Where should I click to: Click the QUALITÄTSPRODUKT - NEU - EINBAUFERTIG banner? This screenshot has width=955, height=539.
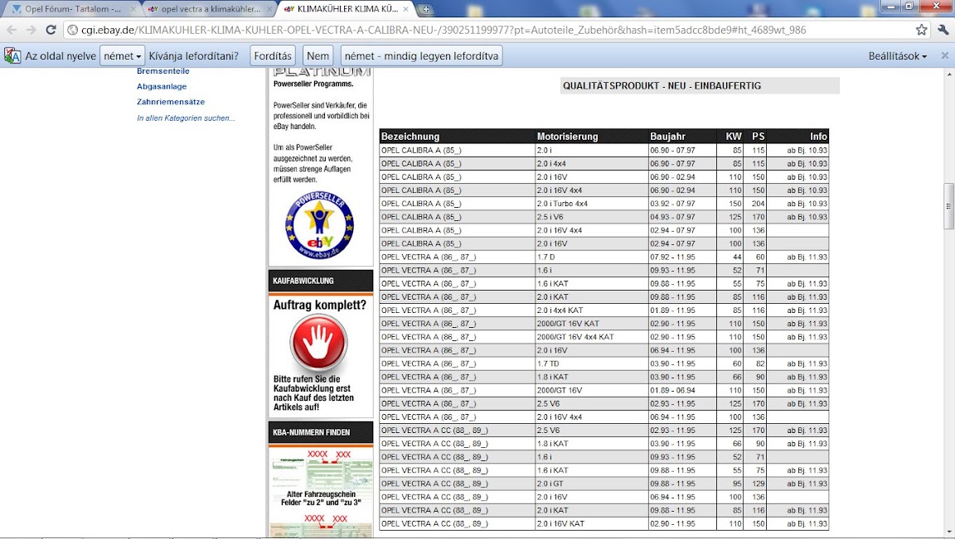[700, 86]
